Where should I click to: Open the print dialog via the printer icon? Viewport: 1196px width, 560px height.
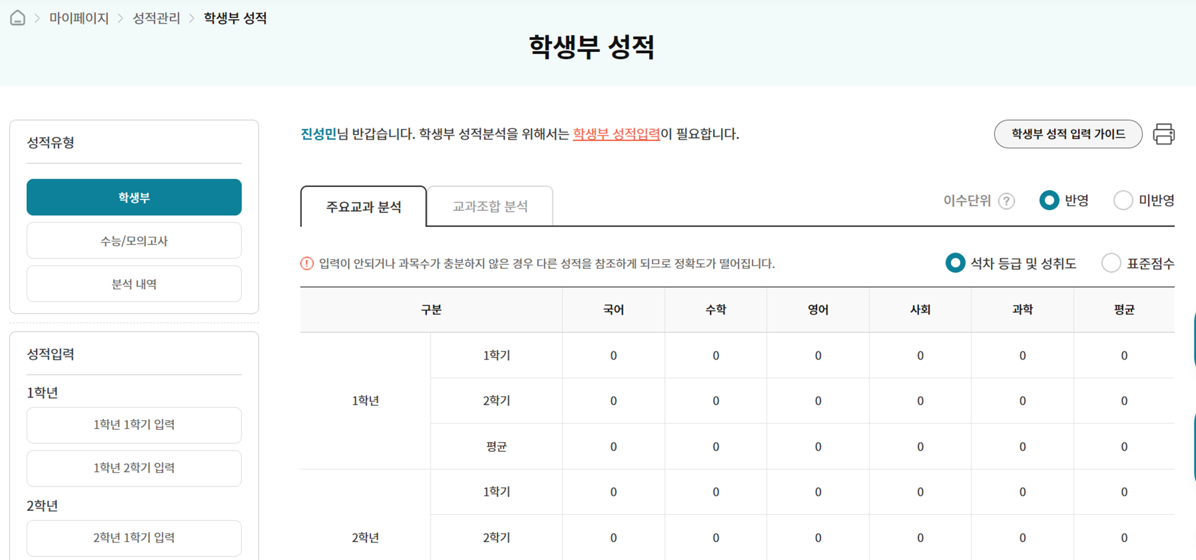1164,134
